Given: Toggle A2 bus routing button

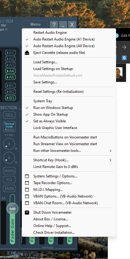Looking at the screenshot, I should click(10, 59).
